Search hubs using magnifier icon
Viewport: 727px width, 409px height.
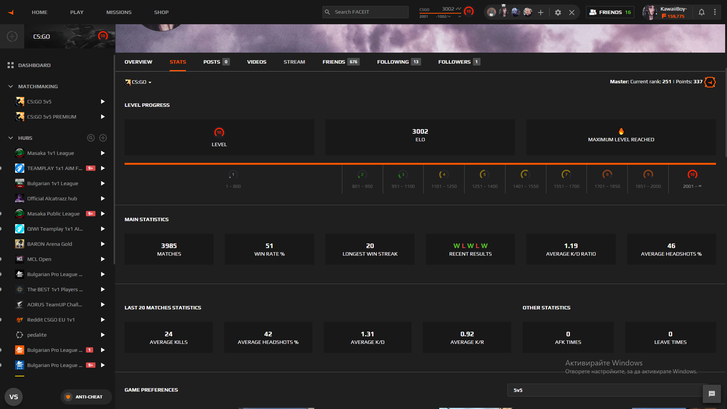[90, 138]
